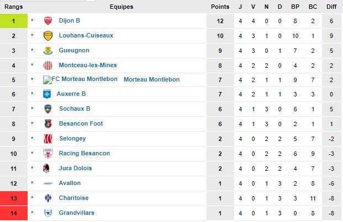Open the Morteau Montlebon team link
This screenshot has height=222, width=343.
click(x=151, y=79)
